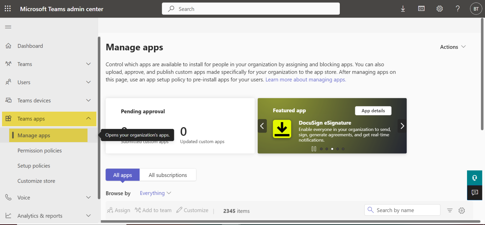The image size is (485, 225).
Task: Expand Teams devices chevron
Action: [x=89, y=100]
